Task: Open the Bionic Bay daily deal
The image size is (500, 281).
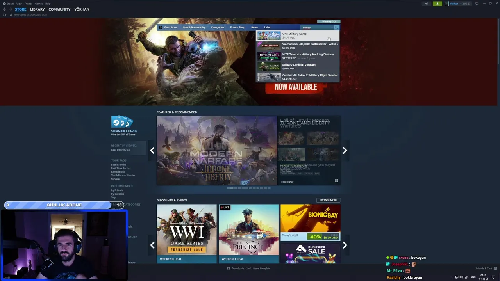Action: [310, 222]
